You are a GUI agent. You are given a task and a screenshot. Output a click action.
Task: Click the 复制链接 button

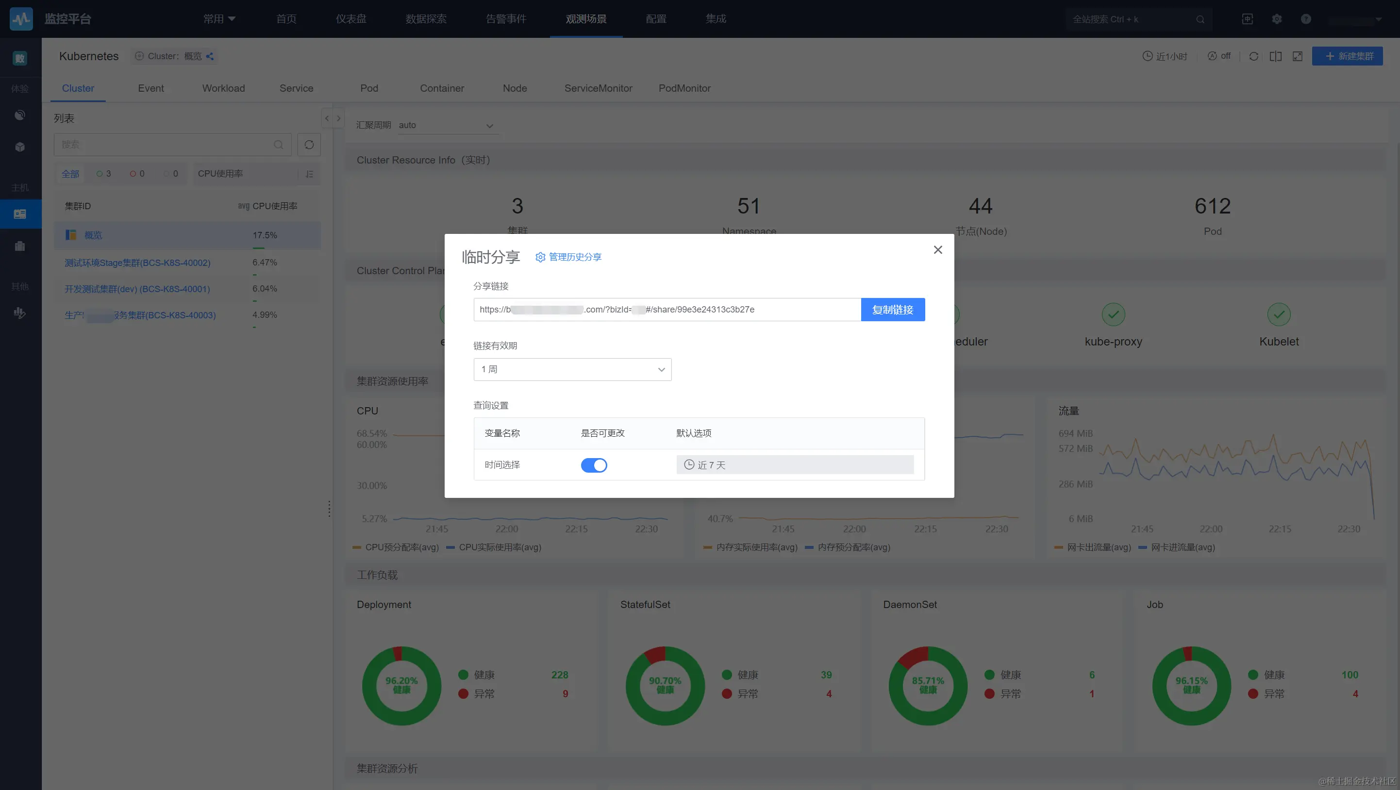pos(892,310)
